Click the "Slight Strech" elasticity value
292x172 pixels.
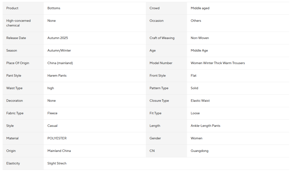(x=57, y=163)
